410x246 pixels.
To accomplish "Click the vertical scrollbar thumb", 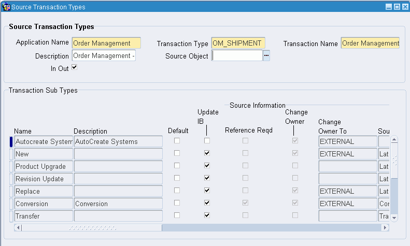I will 394,161.
